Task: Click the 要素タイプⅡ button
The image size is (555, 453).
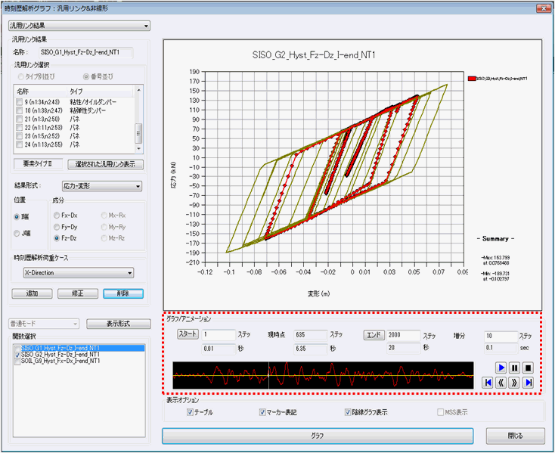Action: (x=38, y=164)
